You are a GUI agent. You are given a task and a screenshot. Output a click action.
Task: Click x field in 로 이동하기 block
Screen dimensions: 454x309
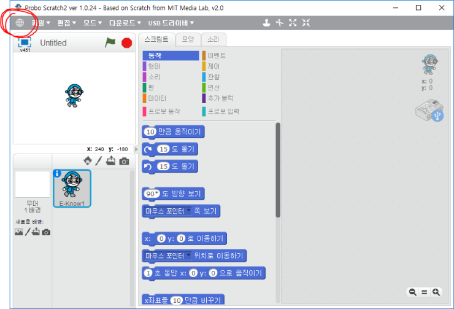point(161,238)
